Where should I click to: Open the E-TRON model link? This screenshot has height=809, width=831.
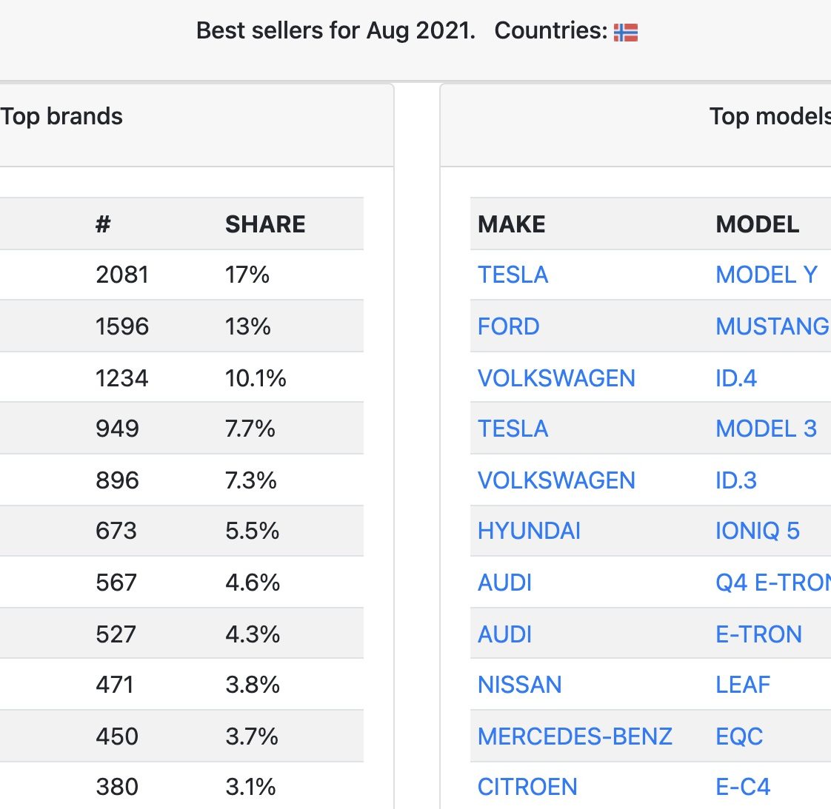tap(758, 634)
